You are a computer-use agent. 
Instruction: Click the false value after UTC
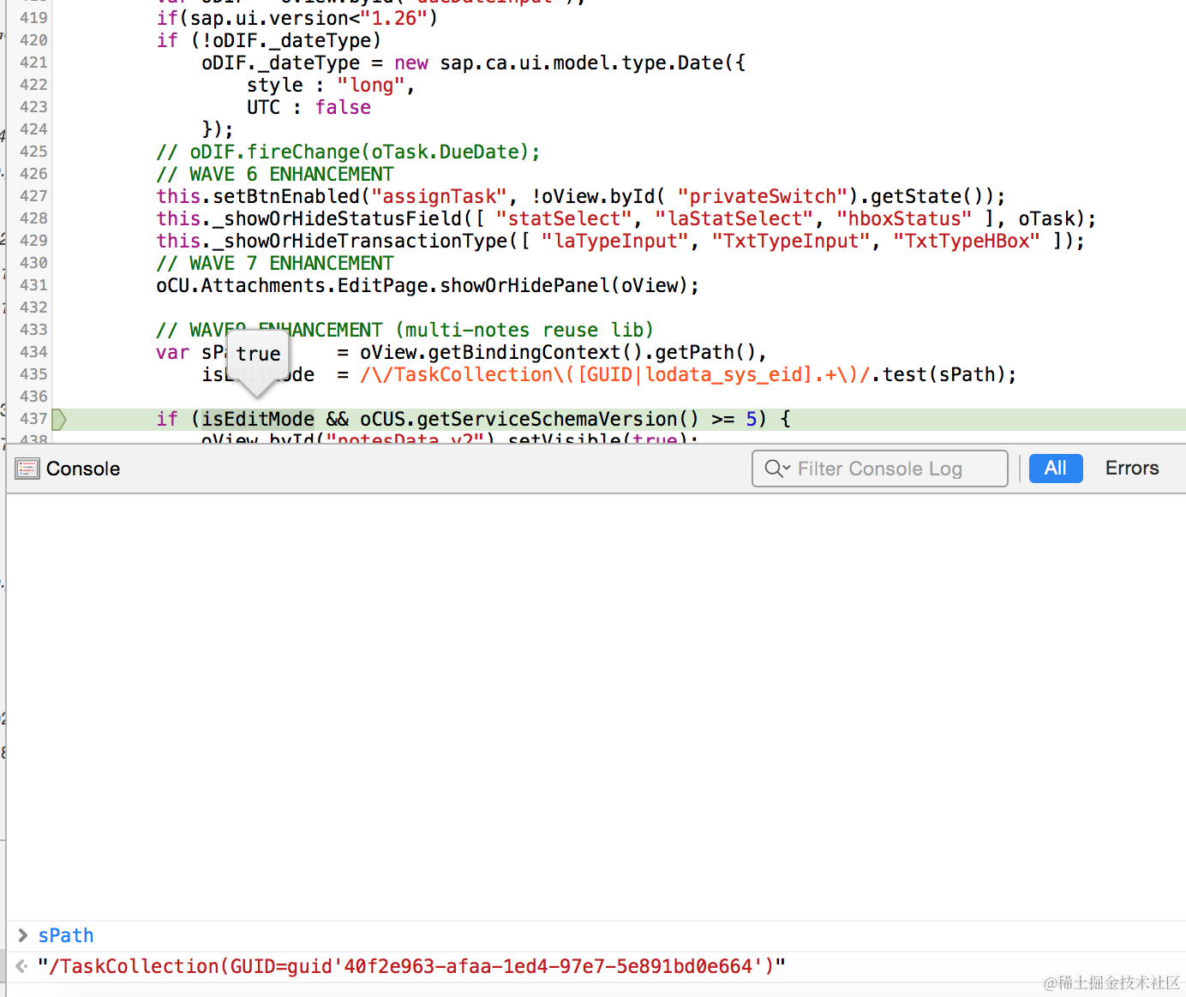point(343,107)
